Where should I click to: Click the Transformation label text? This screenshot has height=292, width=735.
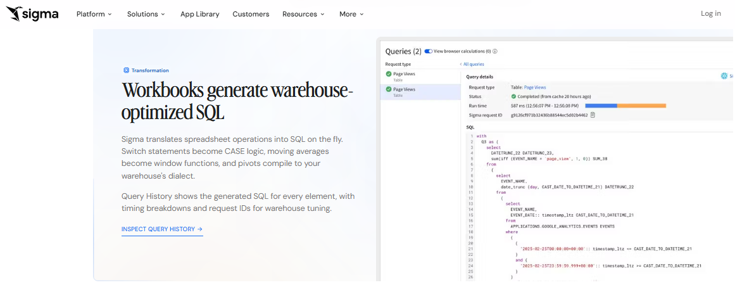150,70
